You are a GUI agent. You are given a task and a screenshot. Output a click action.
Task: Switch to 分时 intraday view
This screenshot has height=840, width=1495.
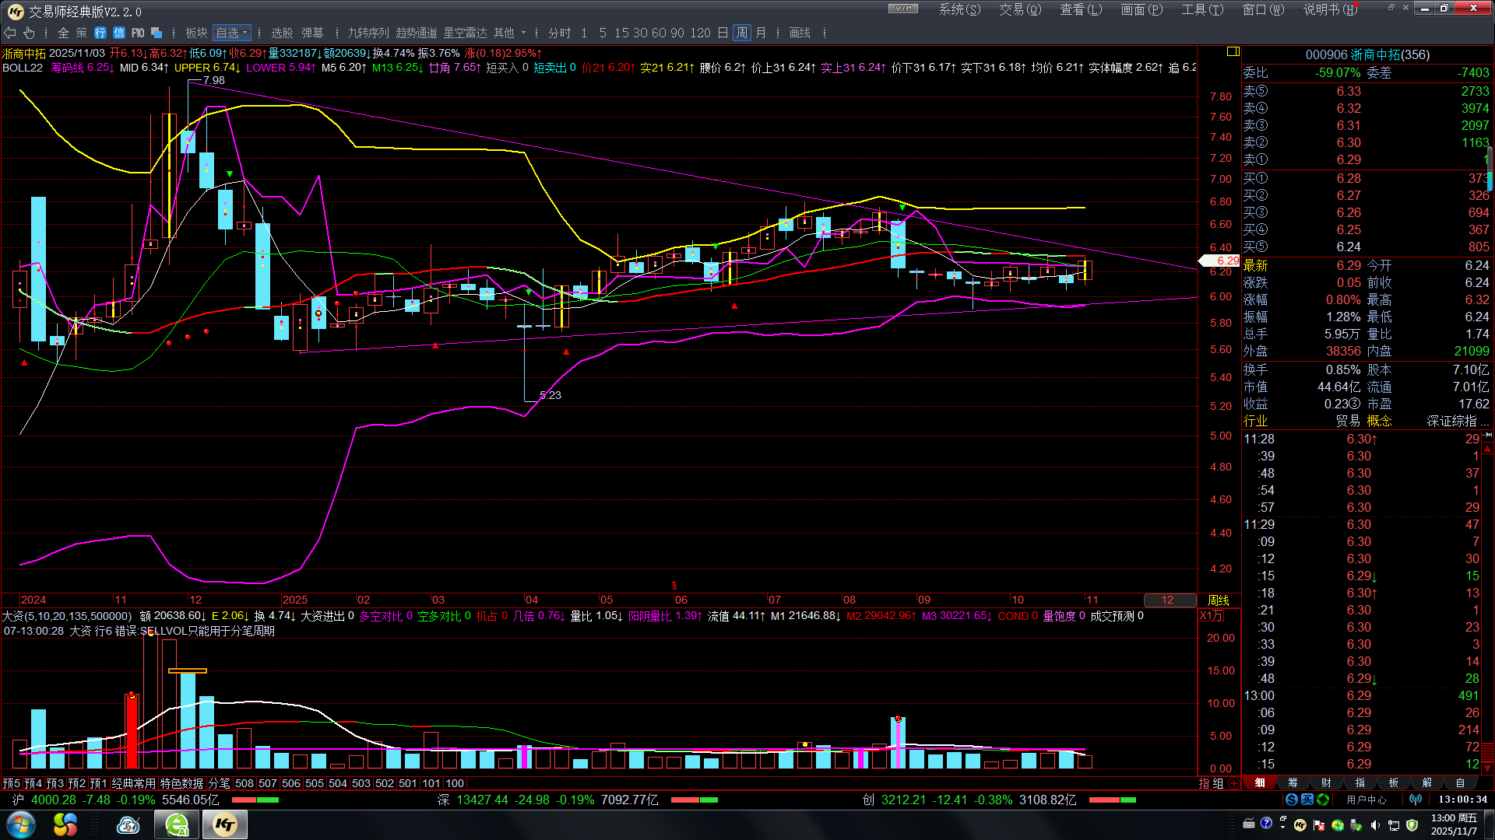(559, 33)
